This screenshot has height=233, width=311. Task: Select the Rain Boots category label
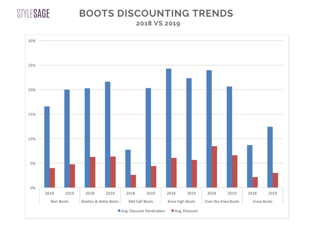[60, 201]
